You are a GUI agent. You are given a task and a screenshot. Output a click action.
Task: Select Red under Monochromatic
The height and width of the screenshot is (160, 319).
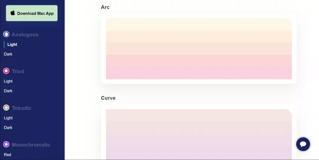pyautogui.click(x=7, y=154)
